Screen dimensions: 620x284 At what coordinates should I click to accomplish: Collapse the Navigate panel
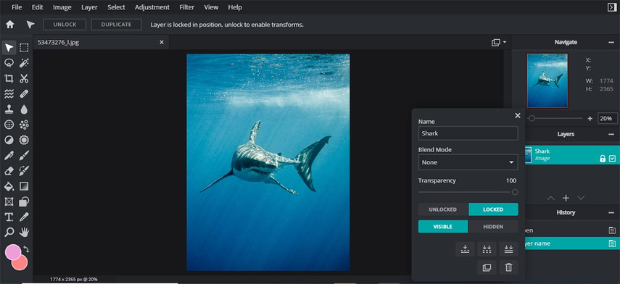coord(611,42)
